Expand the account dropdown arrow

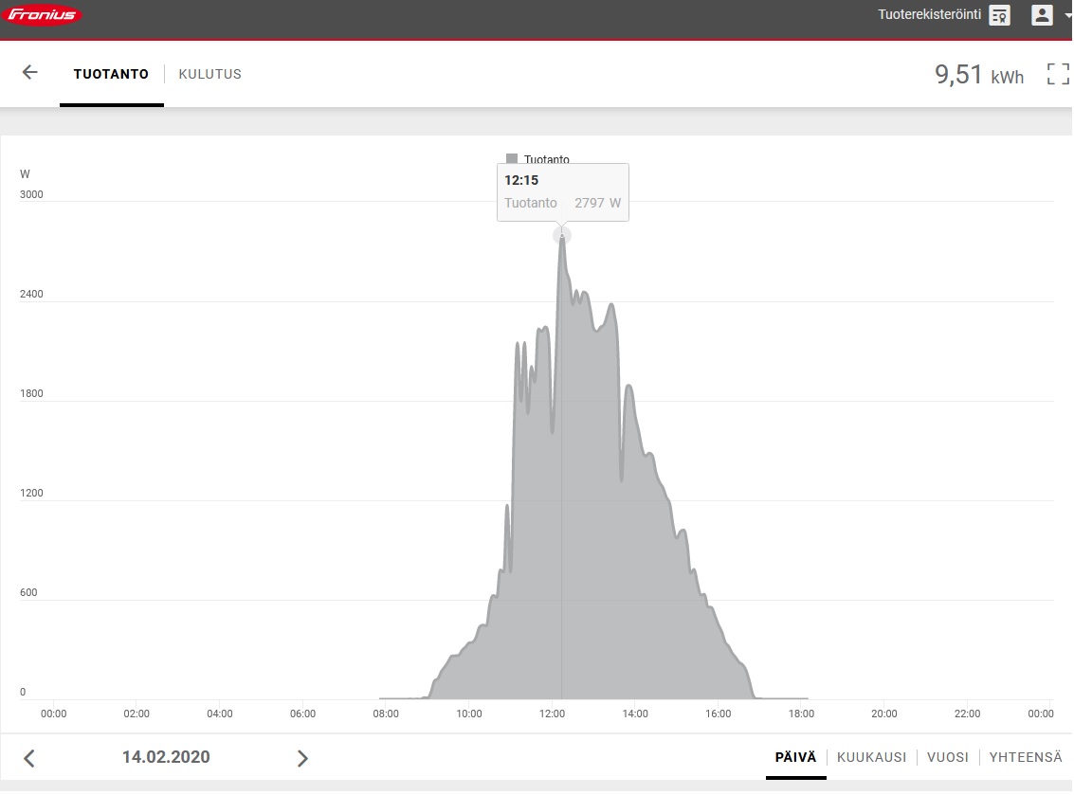coord(1068,16)
